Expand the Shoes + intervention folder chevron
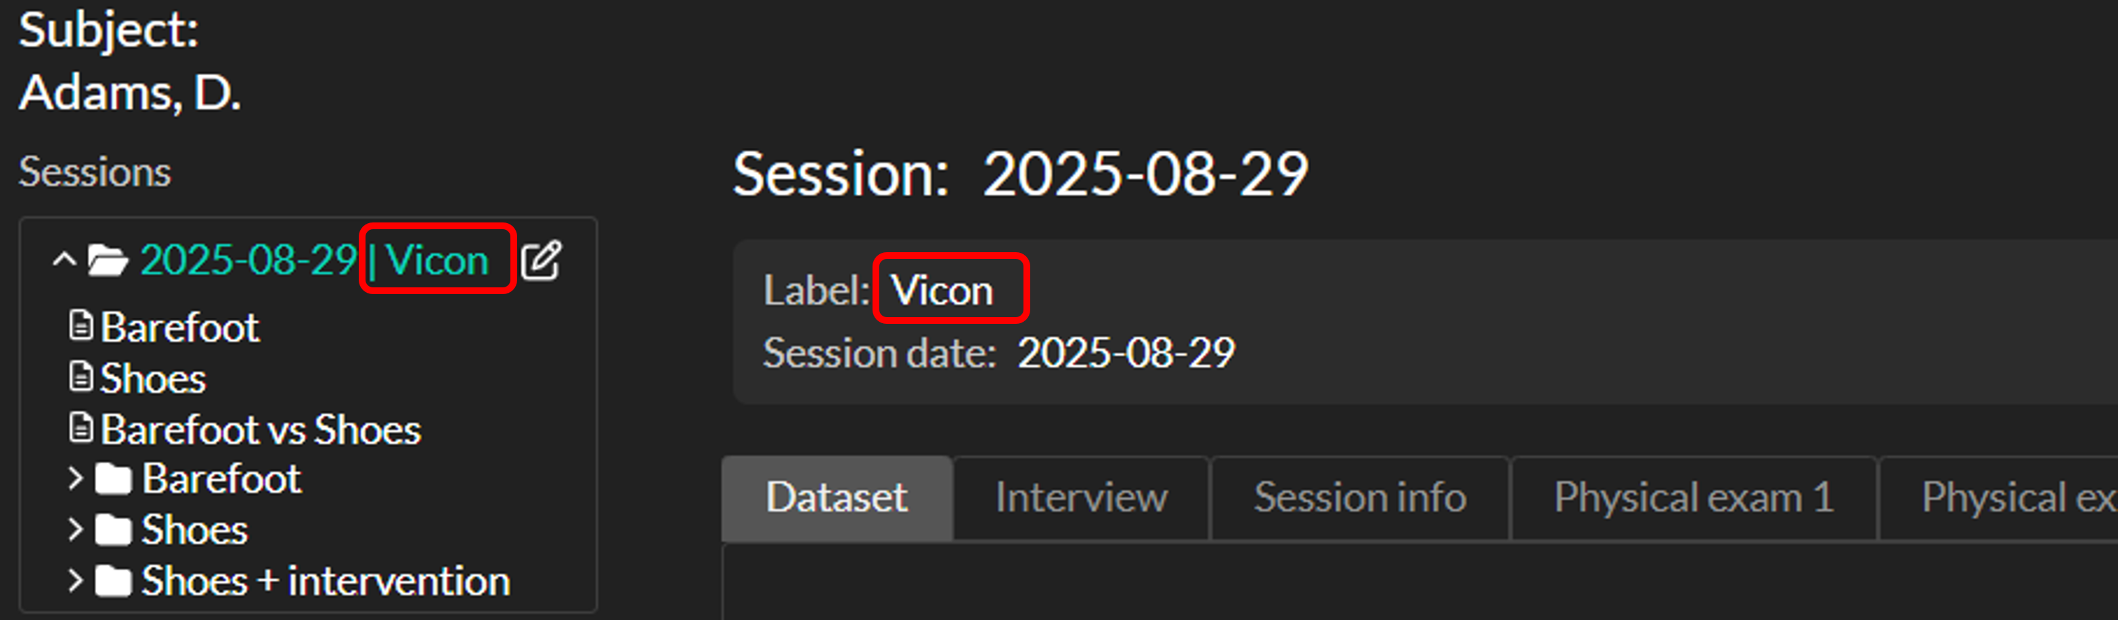Image resolution: width=2118 pixels, height=620 pixels. [76, 581]
